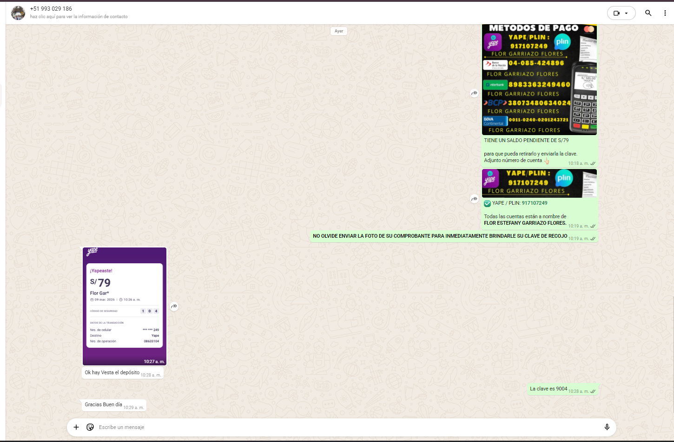Open the contact's profile picture
This screenshot has width=674, height=442.
click(18, 13)
